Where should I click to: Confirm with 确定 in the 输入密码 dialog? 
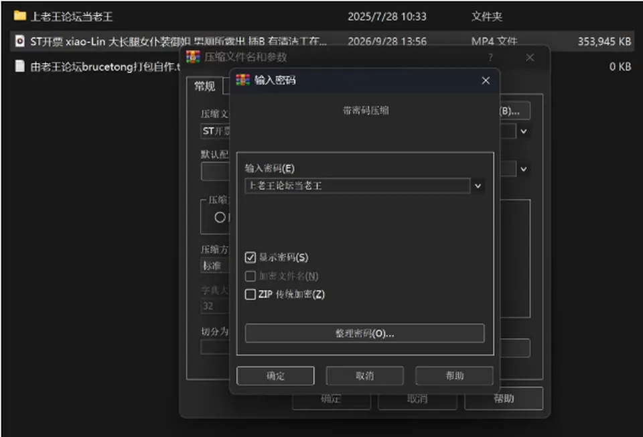(x=275, y=376)
